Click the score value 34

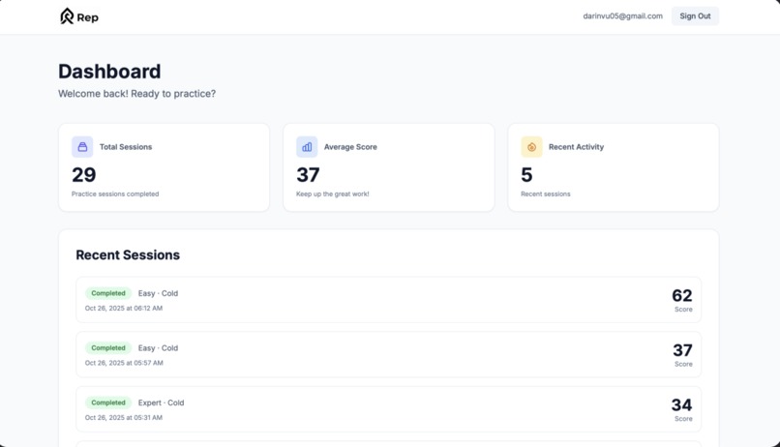[682, 404]
